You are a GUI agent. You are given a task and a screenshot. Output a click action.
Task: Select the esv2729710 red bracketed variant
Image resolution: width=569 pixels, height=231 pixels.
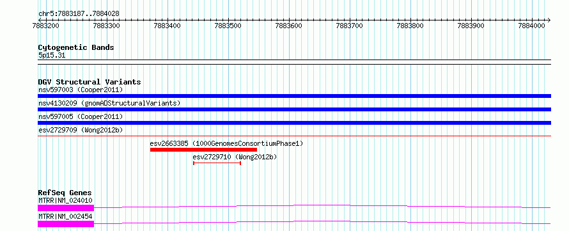click(x=217, y=163)
